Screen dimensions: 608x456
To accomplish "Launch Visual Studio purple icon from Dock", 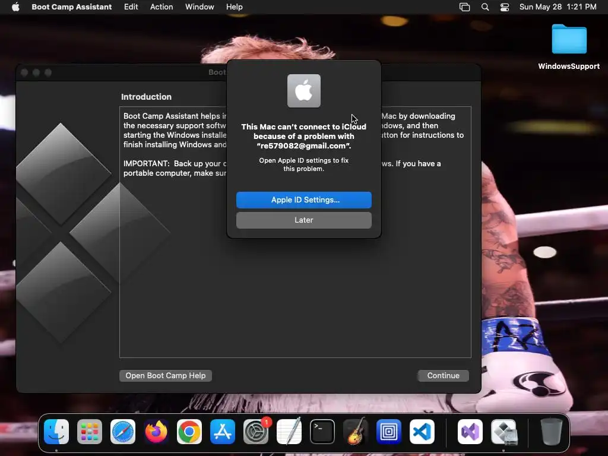I will [470, 432].
